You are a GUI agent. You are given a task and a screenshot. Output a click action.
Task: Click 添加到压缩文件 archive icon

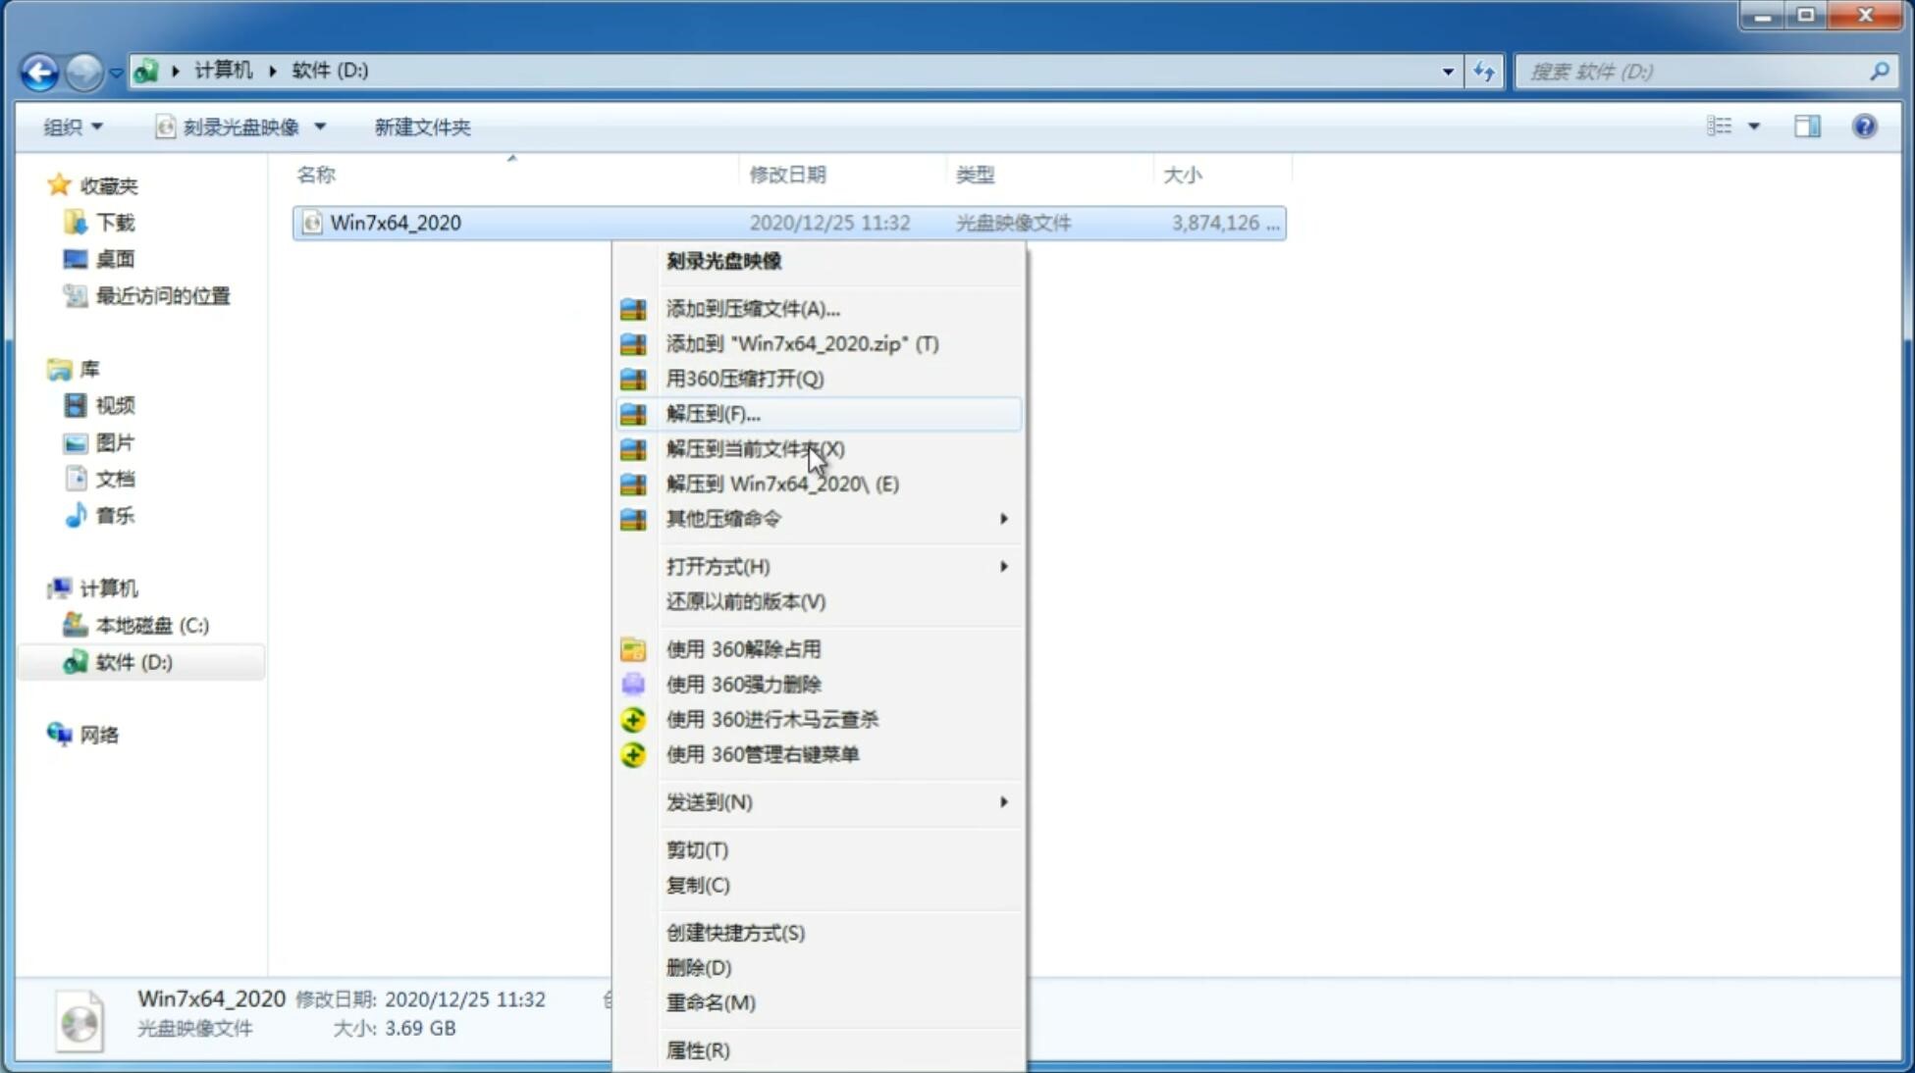tap(634, 308)
